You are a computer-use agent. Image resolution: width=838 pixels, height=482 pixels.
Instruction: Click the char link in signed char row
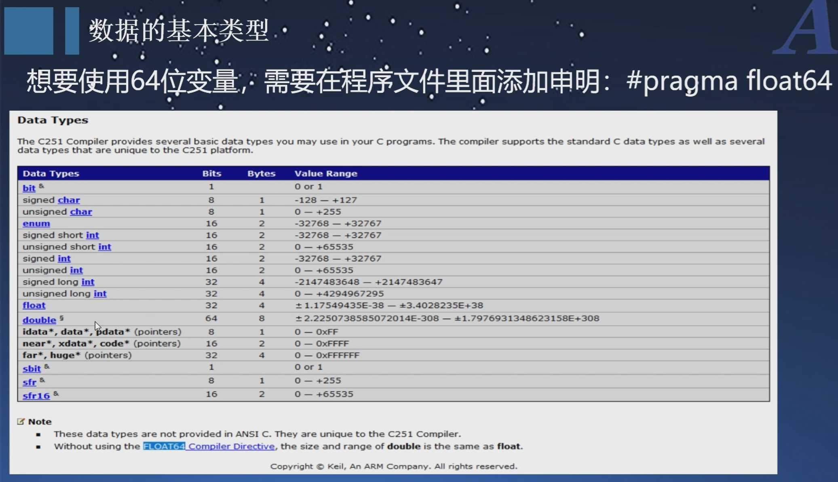pyautogui.click(x=69, y=200)
